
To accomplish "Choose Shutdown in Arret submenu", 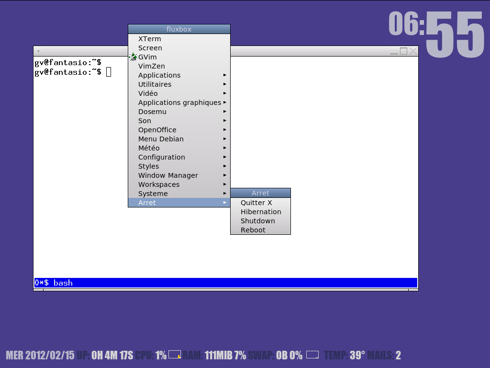I will point(260,221).
